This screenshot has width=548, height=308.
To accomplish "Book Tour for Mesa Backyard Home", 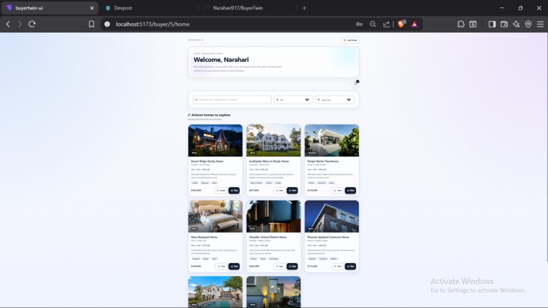I will (234, 267).
